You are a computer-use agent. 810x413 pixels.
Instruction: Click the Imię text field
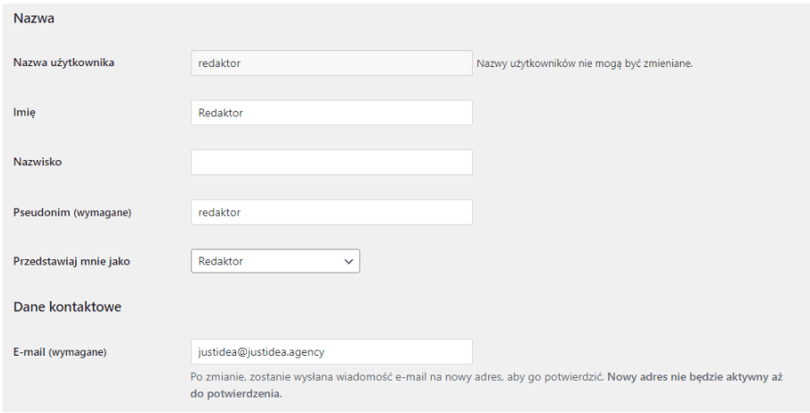coord(331,113)
